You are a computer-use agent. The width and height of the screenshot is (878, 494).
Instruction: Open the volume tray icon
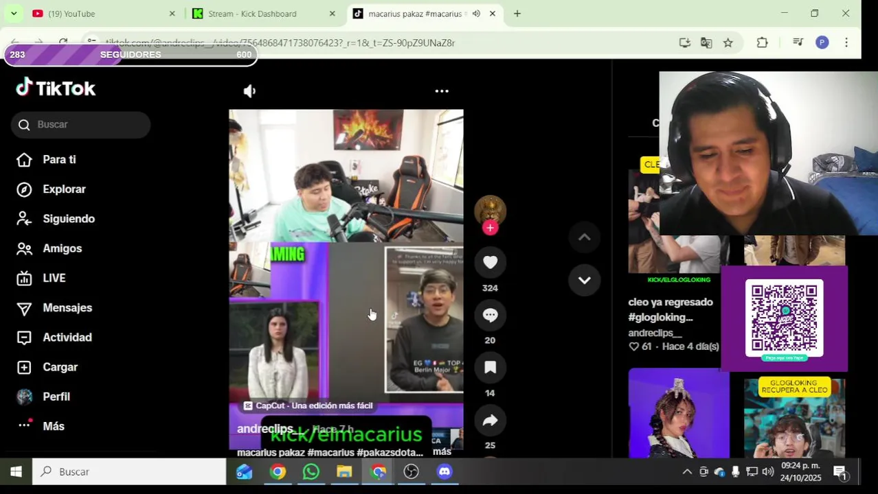coord(767,471)
